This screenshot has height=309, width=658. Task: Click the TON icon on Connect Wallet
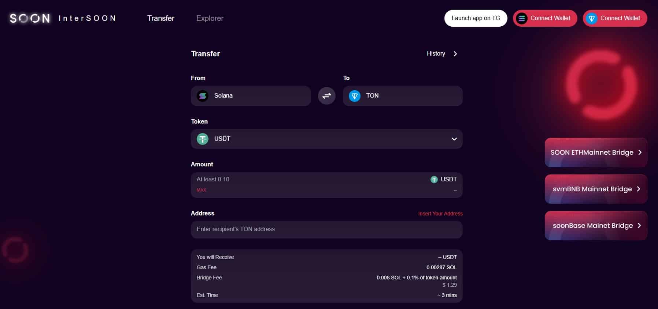[x=591, y=18]
